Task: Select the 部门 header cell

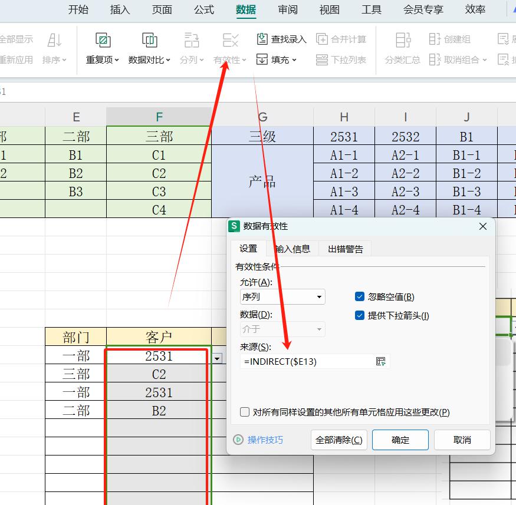Action: [x=76, y=336]
